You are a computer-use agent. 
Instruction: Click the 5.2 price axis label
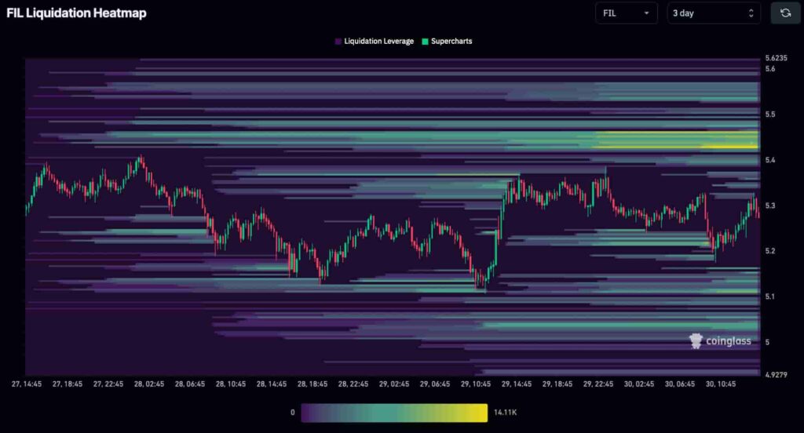[x=770, y=251]
